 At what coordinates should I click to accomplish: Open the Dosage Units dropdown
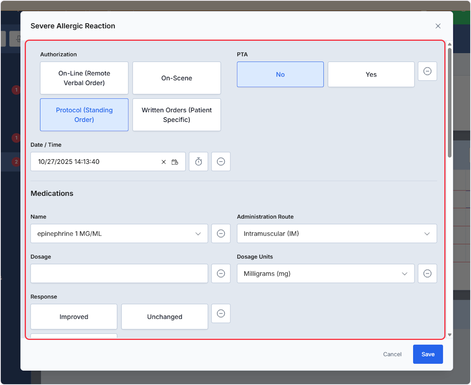pos(326,274)
